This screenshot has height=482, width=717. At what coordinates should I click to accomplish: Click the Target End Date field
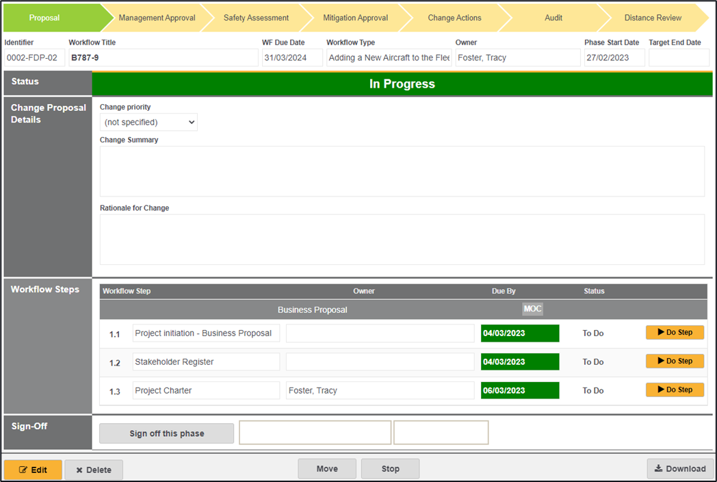[x=678, y=58]
